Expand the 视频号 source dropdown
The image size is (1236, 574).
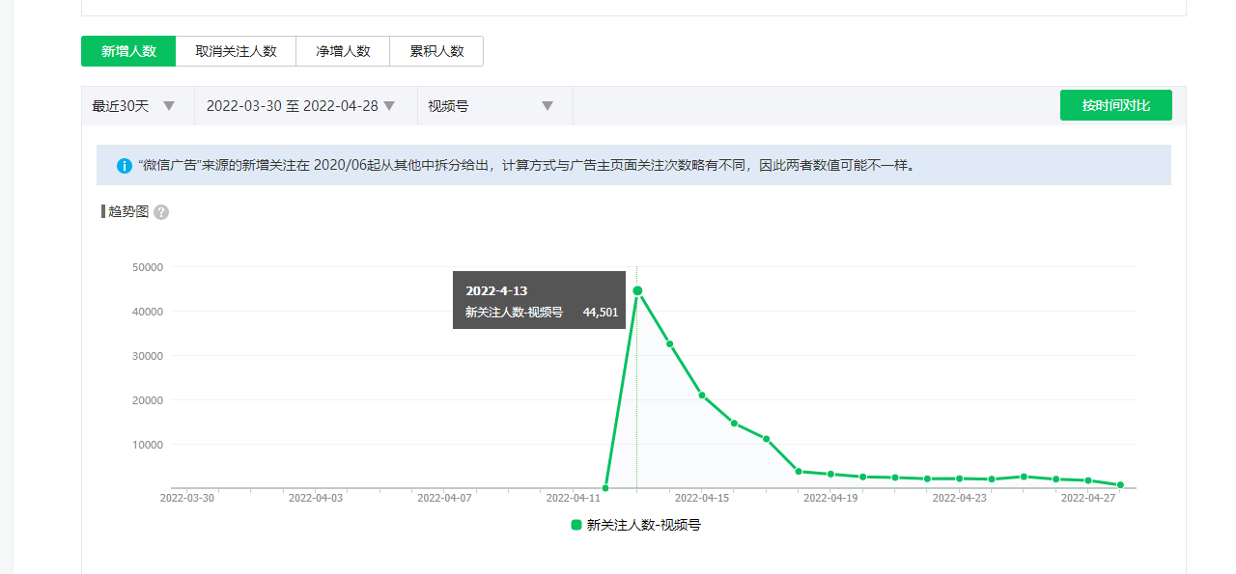point(492,106)
